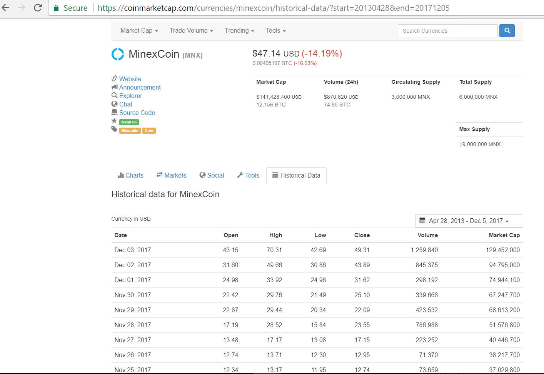Click the Historical data for MinexCoin heading
Image resolution: width=544 pixels, height=374 pixels.
(165, 194)
